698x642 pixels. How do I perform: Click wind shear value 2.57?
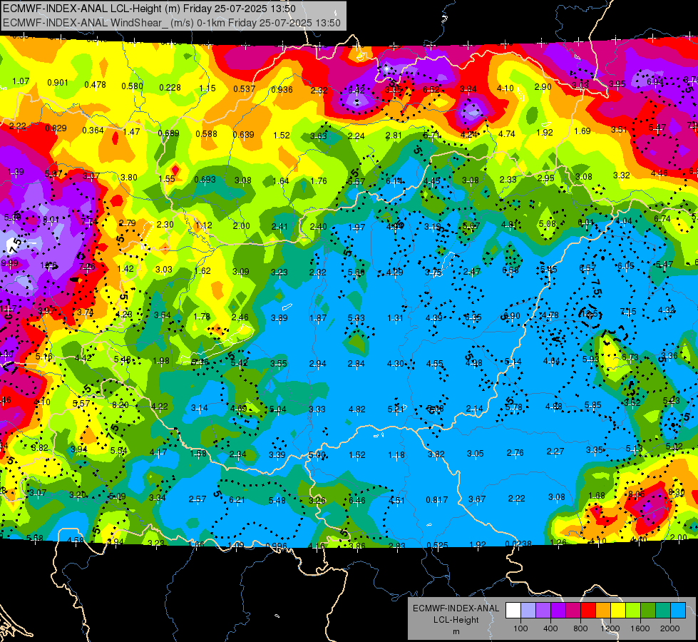(197, 499)
